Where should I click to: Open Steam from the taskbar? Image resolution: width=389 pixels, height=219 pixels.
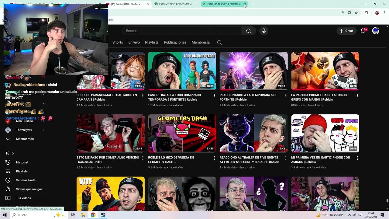coord(103,215)
